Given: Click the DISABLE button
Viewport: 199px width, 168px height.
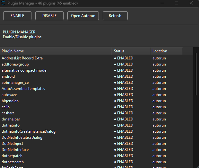Looking at the screenshot, I should pyautogui.click(x=49, y=16).
